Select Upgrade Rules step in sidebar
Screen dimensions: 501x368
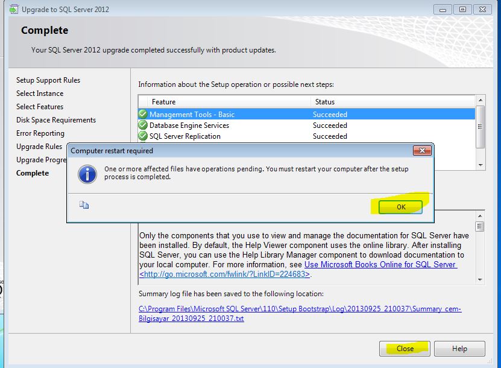[x=39, y=147]
